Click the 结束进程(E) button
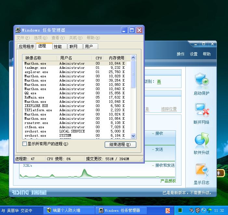Screen dimensions: 228x215 120,145
